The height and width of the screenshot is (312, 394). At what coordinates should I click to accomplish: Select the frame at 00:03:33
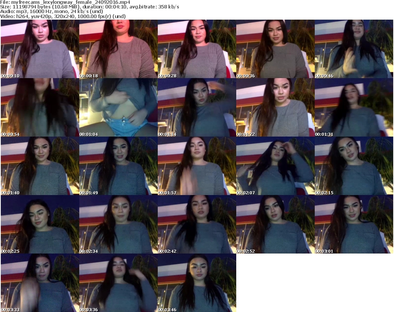click(x=40, y=283)
